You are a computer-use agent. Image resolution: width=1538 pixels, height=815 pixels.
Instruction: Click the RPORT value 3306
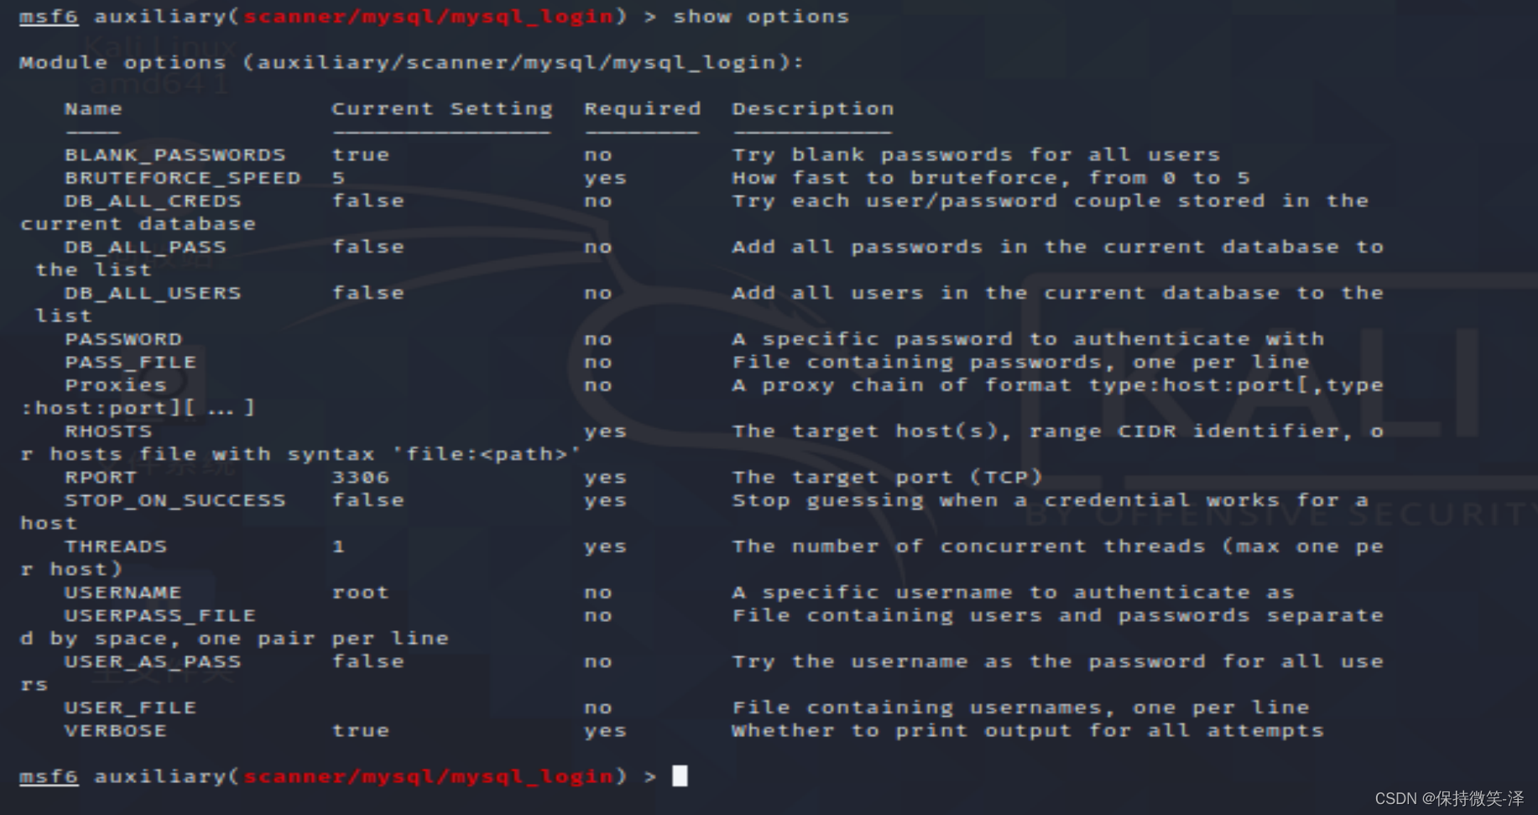click(361, 478)
